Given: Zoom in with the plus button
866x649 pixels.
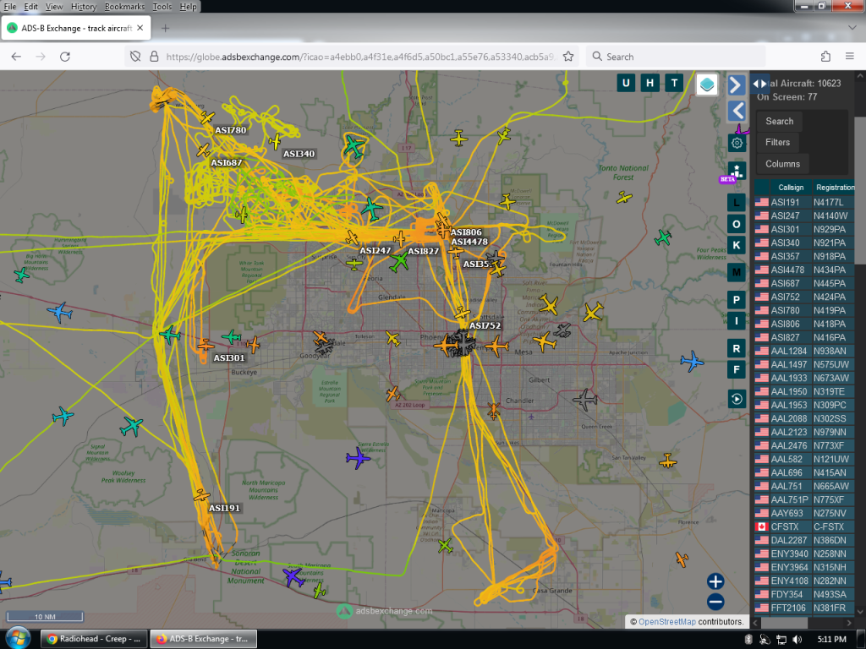Looking at the screenshot, I should (x=715, y=581).
